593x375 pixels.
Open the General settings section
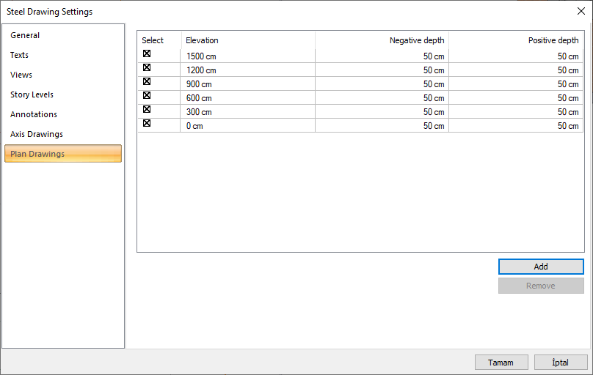(25, 35)
